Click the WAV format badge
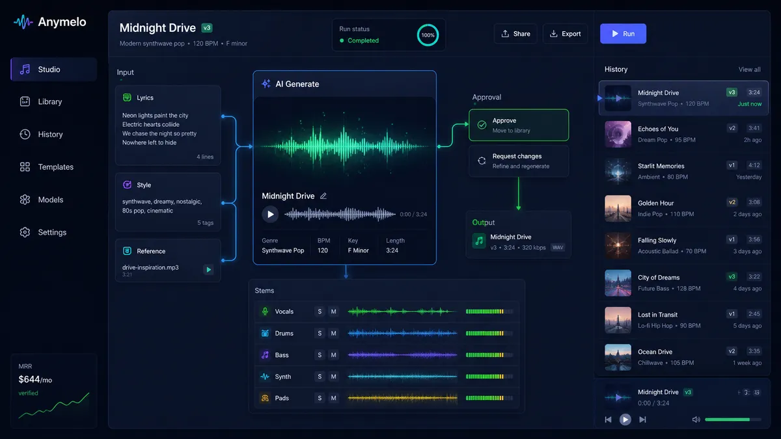 pos(558,248)
